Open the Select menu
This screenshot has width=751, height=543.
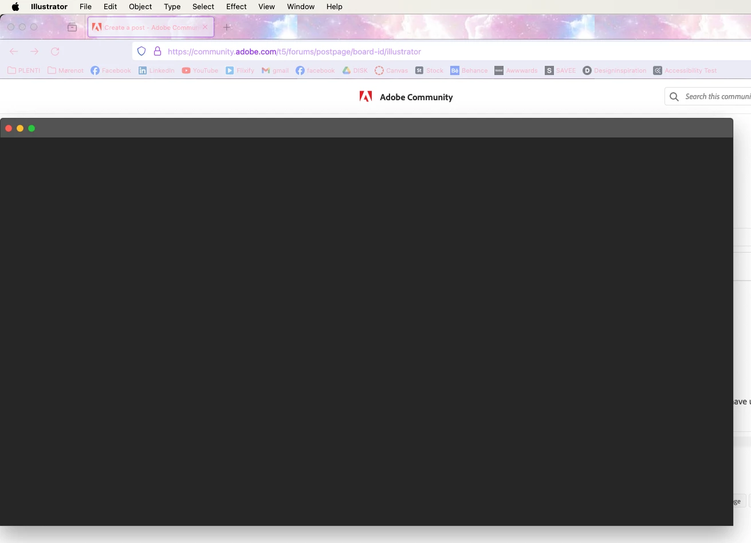click(x=203, y=7)
